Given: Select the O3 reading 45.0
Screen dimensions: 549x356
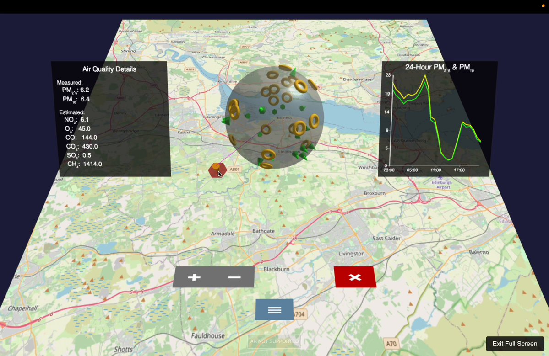Looking at the screenshot, I should tap(84, 128).
